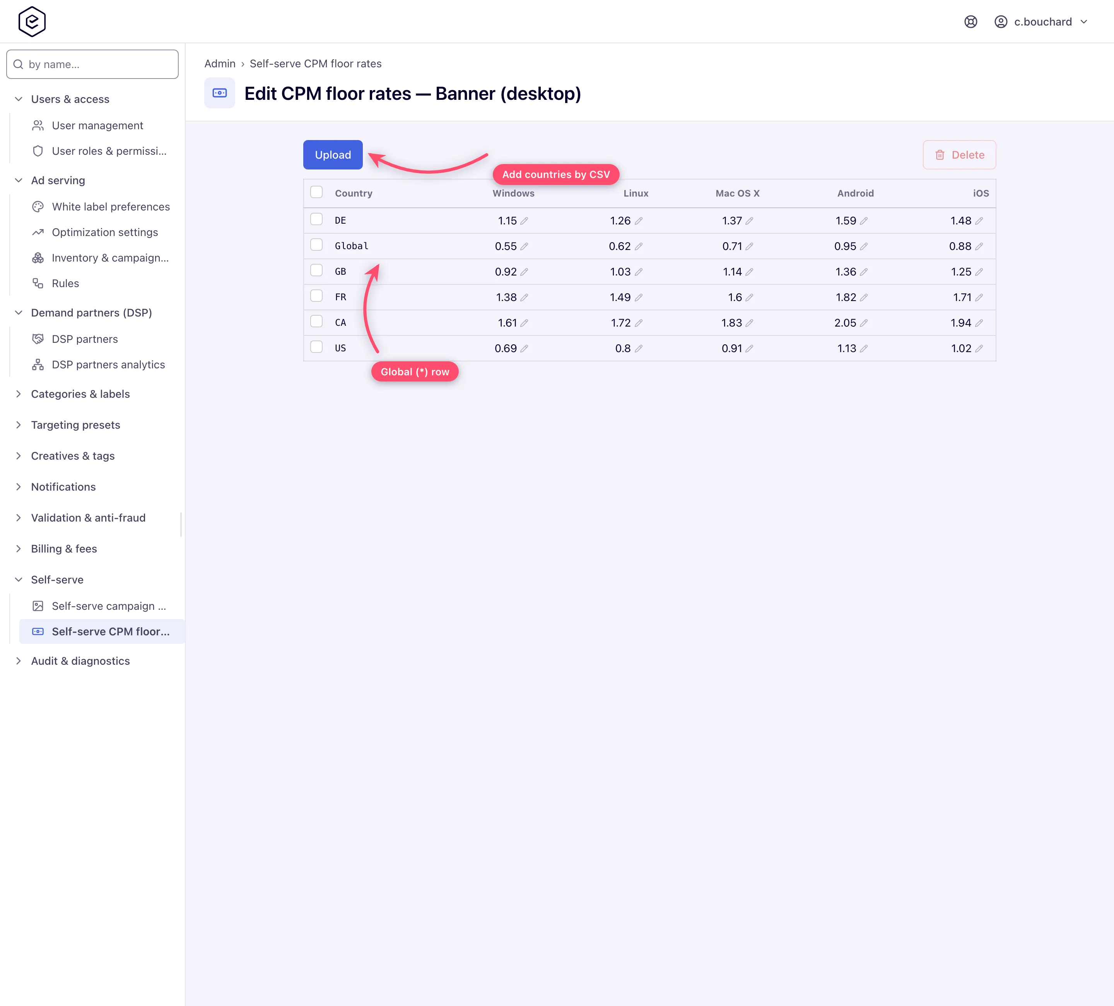Edit FR Mac OS X rate pencil
The image size is (1114, 1006).
tap(749, 298)
